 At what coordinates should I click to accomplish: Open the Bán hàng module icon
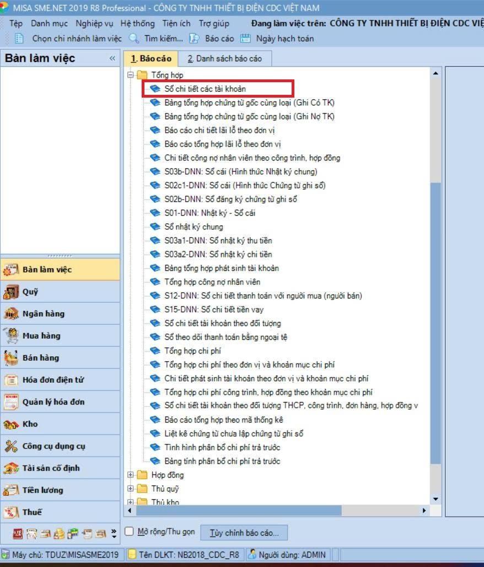point(11,358)
